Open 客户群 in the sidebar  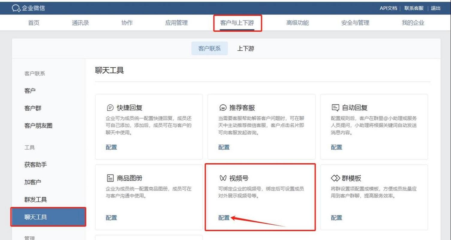pyautogui.click(x=33, y=108)
